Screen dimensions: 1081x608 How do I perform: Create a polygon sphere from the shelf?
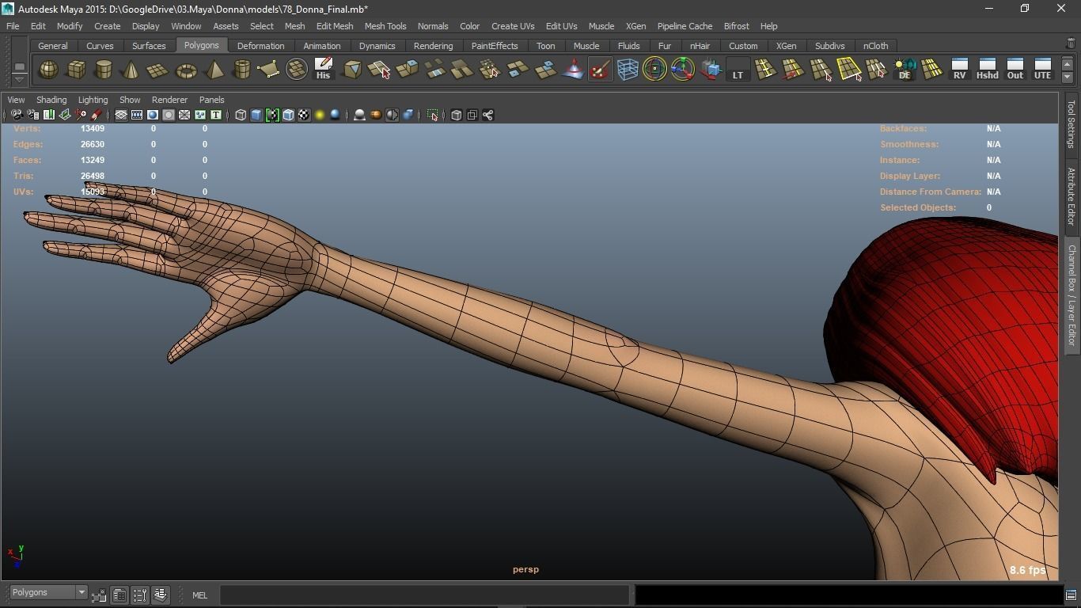(48, 70)
